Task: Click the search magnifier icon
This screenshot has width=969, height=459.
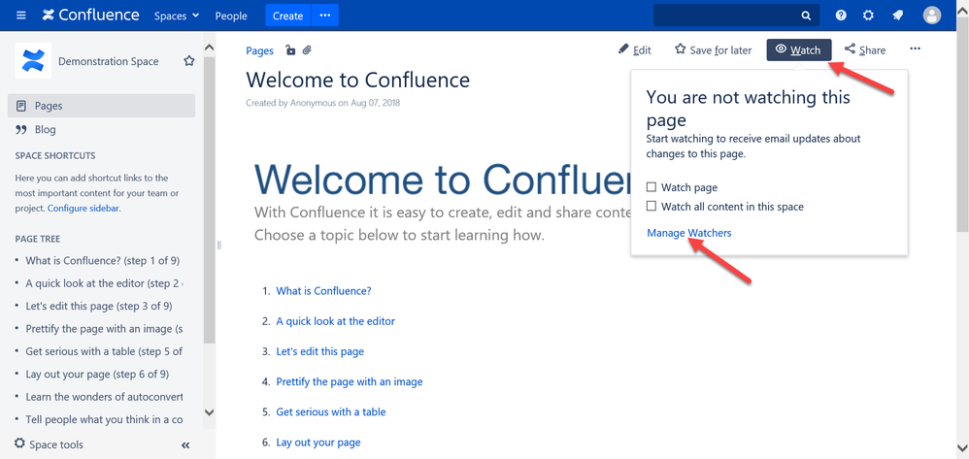Action: [805, 16]
